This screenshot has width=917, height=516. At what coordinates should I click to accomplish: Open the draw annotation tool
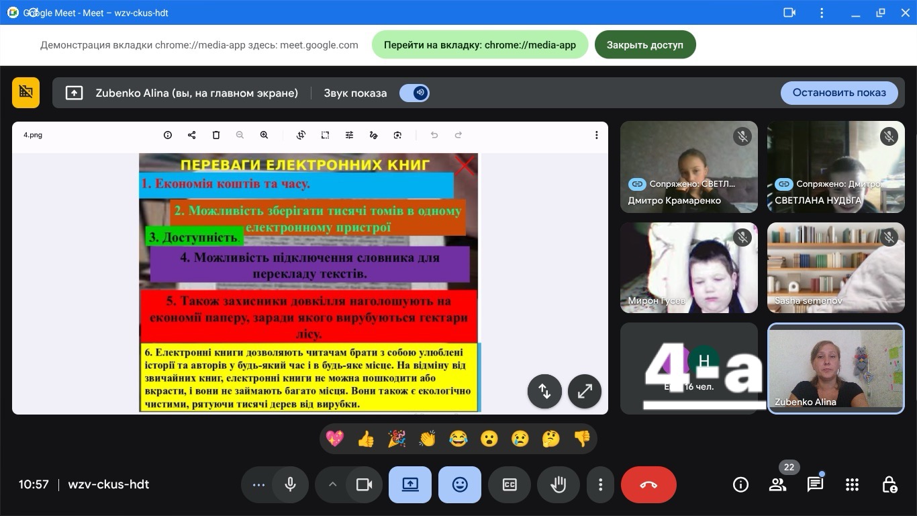[x=373, y=135]
